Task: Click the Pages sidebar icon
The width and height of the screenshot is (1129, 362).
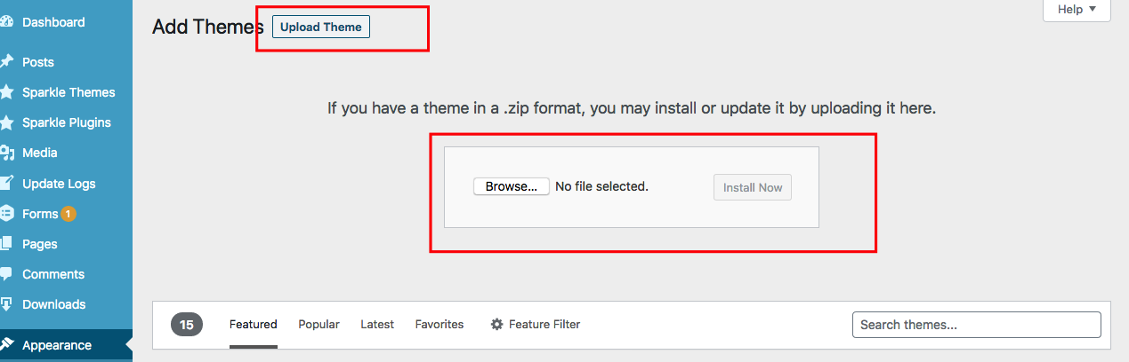Action: [6, 244]
